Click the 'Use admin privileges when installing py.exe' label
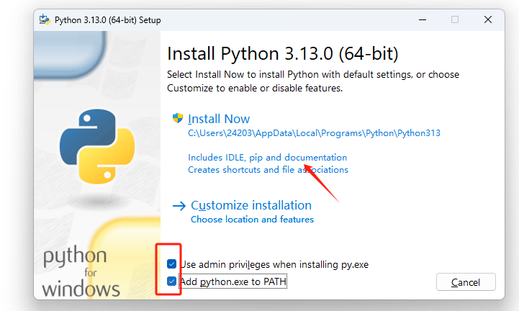The height and width of the screenshot is (311, 519). click(274, 264)
